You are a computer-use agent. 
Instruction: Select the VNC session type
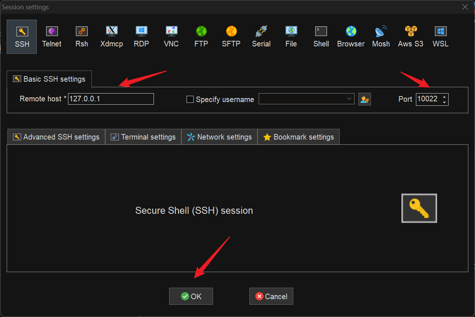click(x=171, y=37)
